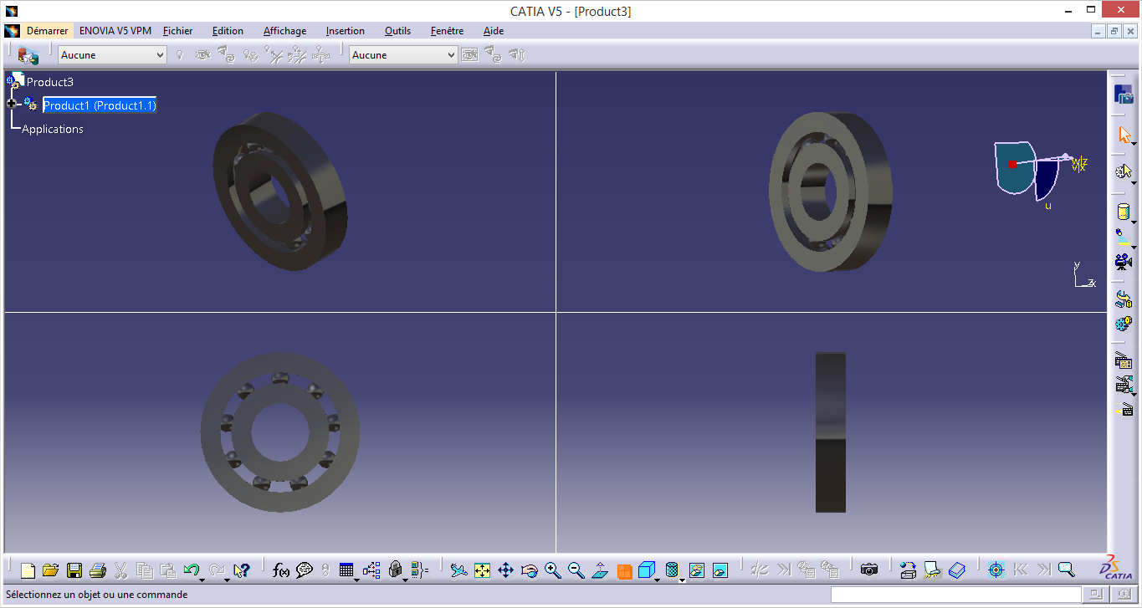Open the Outils menu
1142x608 pixels.
click(397, 31)
